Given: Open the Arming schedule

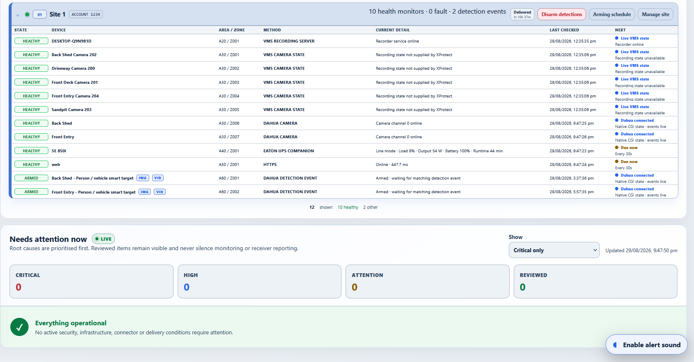Looking at the screenshot, I should coord(612,14).
